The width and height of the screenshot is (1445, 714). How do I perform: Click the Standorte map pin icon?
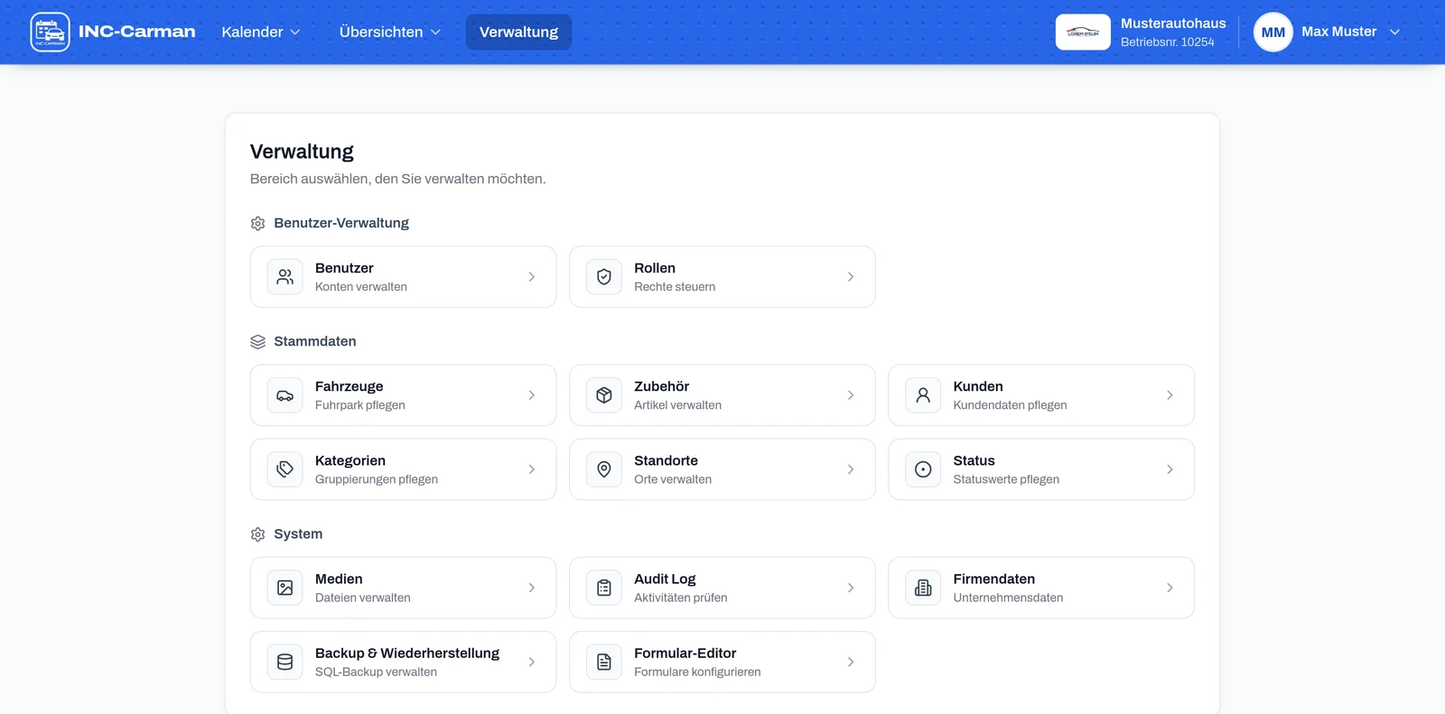point(604,469)
